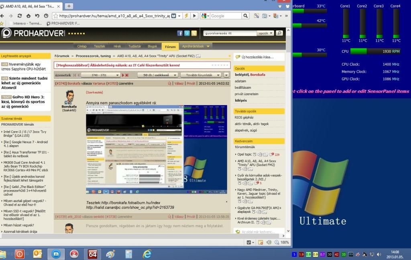411x260 pixels.
Task: Click the system tray volume speaker icon
Action: tap(379, 254)
